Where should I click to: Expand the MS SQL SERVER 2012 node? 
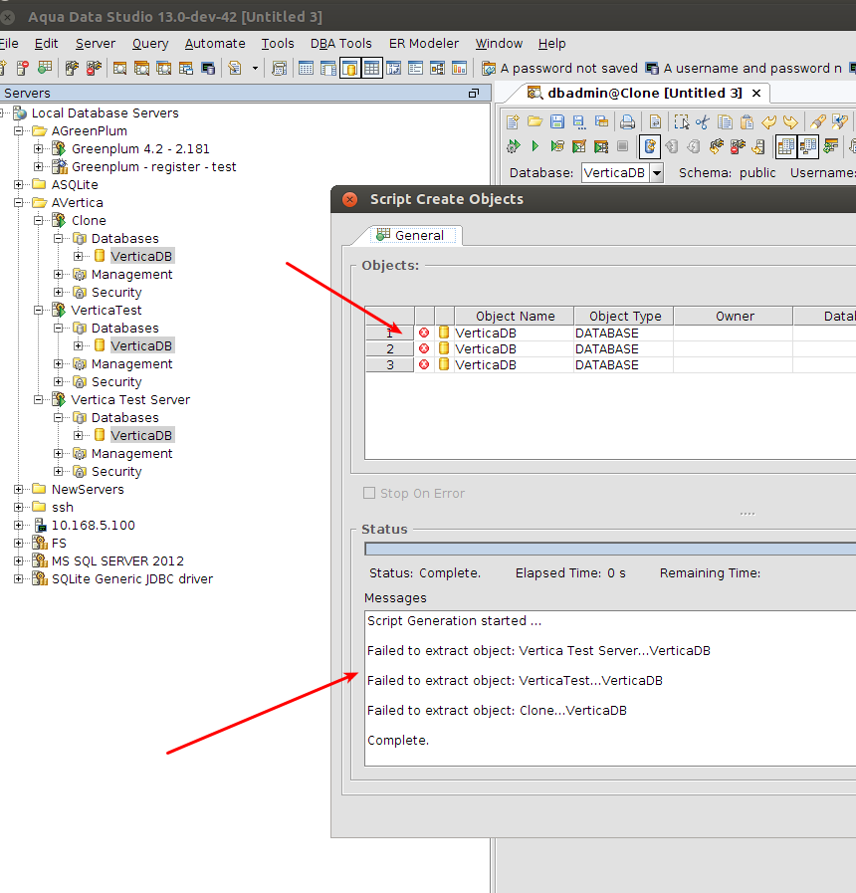[x=19, y=560]
